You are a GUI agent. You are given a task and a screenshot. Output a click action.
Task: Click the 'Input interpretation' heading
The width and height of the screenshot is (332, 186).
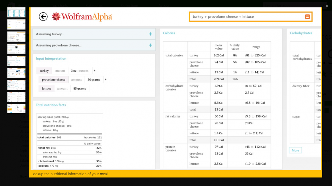click(x=51, y=59)
